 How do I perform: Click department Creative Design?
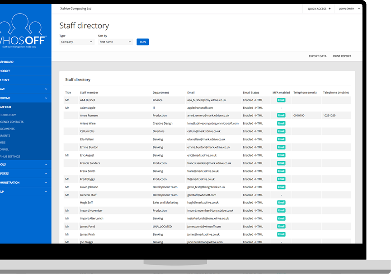162,124
